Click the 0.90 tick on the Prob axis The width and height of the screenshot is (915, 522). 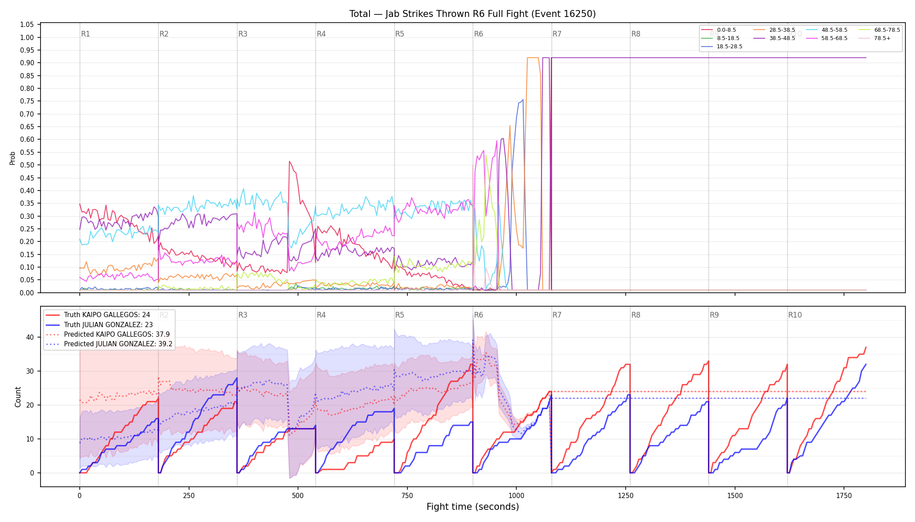point(27,63)
